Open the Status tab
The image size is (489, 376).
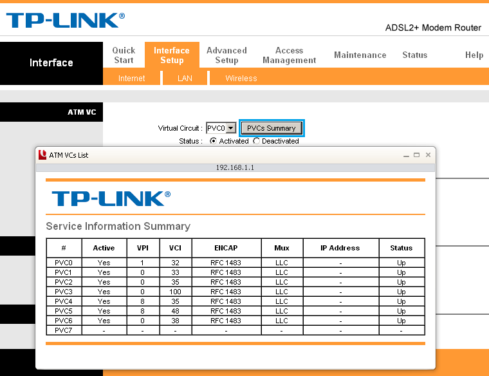tap(415, 55)
